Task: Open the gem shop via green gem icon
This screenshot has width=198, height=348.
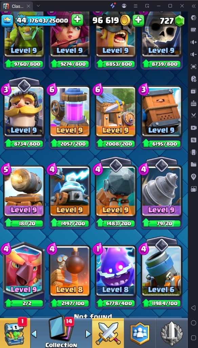Action: [x=179, y=21]
